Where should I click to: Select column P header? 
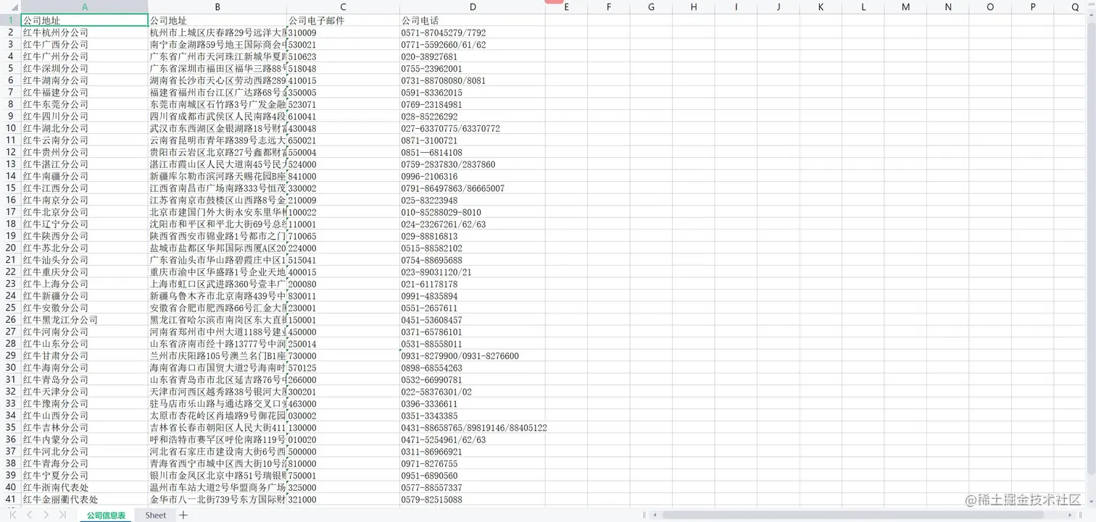(x=1033, y=7)
